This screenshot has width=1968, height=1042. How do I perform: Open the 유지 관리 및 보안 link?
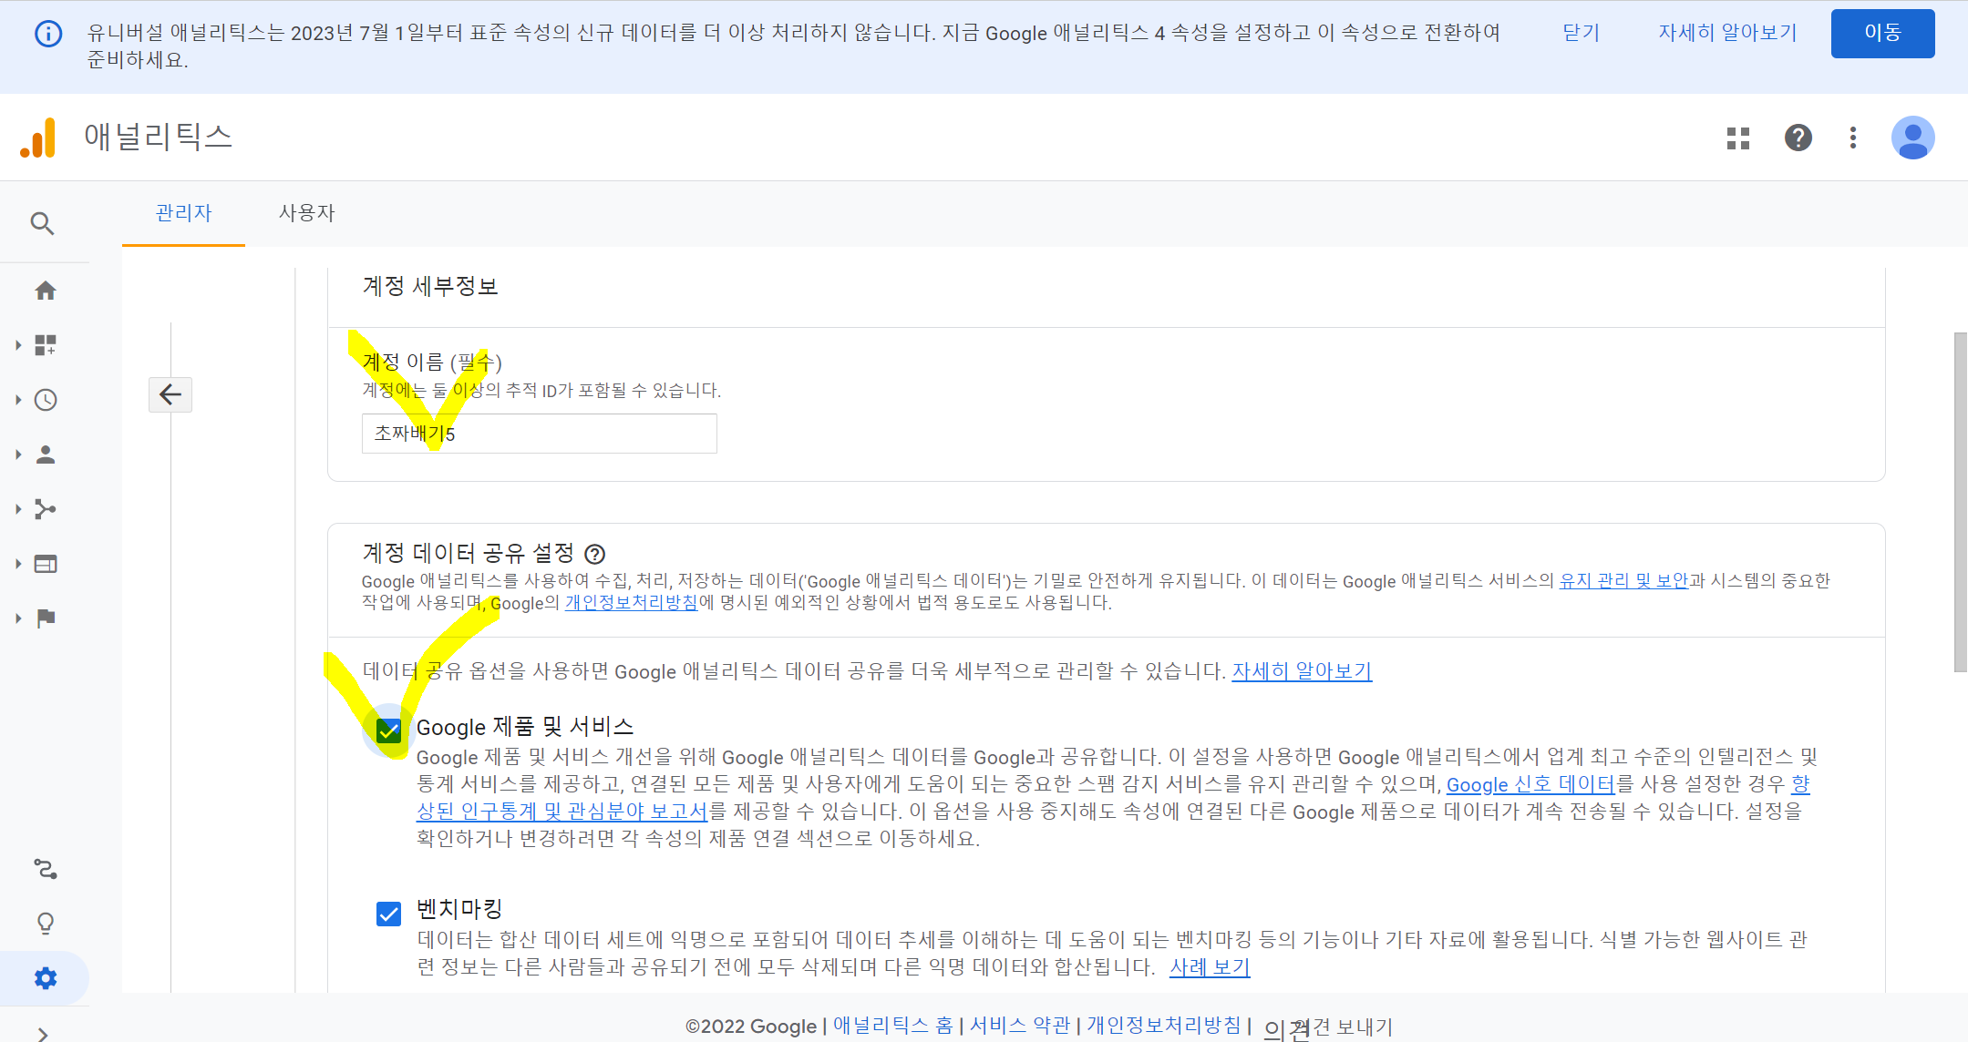tap(1623, 581)
